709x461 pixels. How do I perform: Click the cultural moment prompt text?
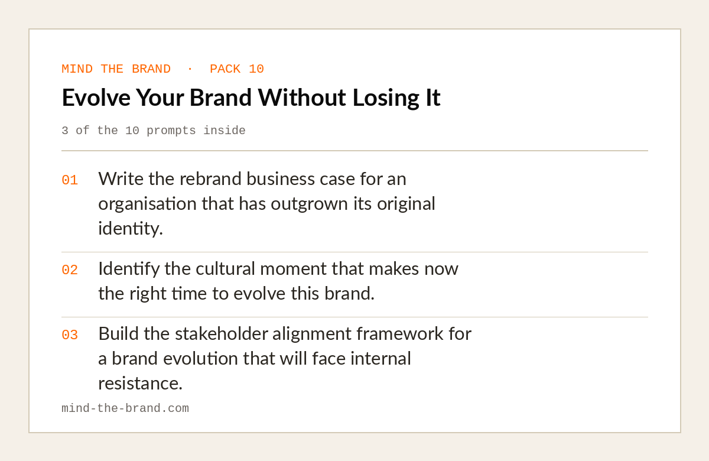(278, 281)
